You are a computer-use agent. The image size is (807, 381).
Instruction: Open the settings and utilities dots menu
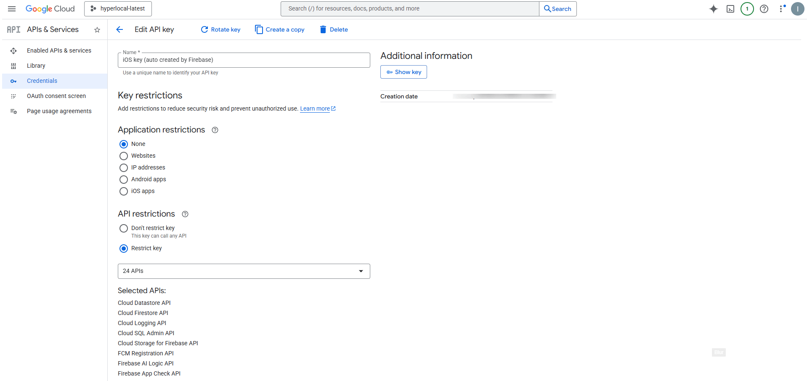coord(782,9)
